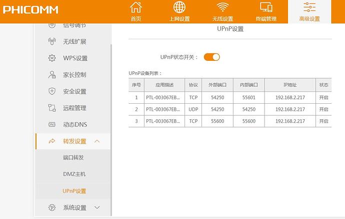Viewport: 345px width, 219px height.
Task: Click the 远程管理 icon
Action: [x=52, y=108]
